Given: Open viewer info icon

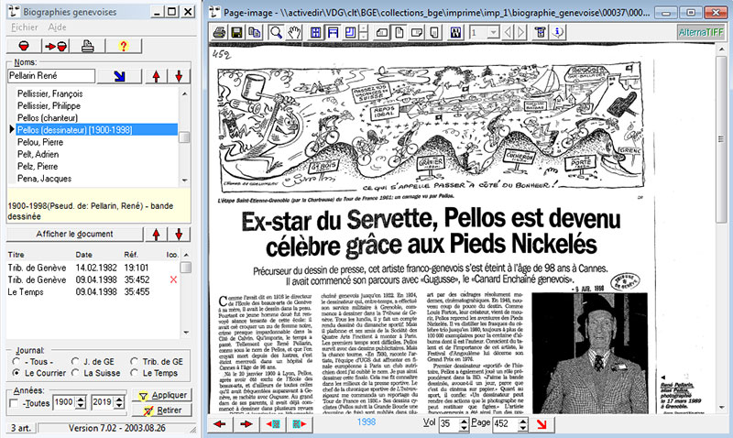Looking at the screenshot, I should coord(558,32).
